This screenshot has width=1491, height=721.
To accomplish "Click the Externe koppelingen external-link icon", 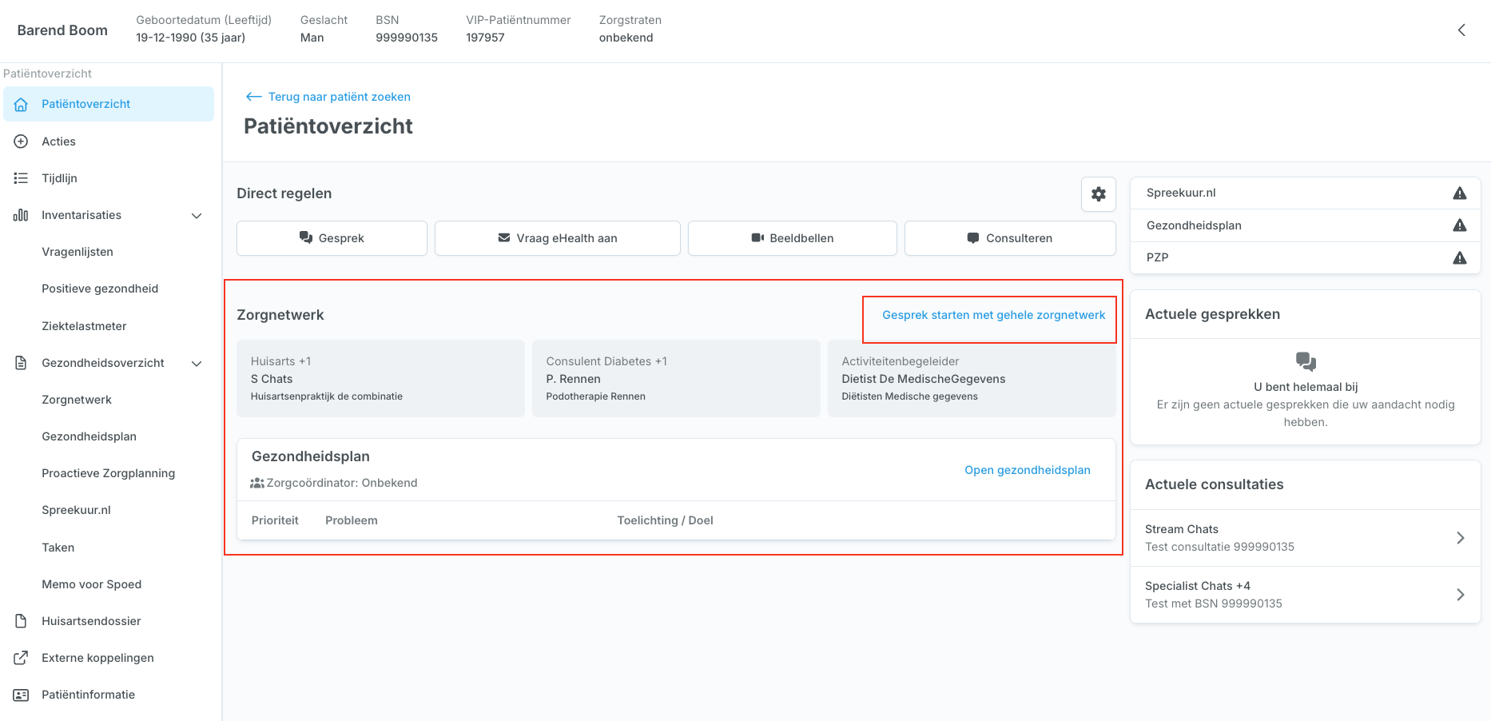I will point(21,658).
